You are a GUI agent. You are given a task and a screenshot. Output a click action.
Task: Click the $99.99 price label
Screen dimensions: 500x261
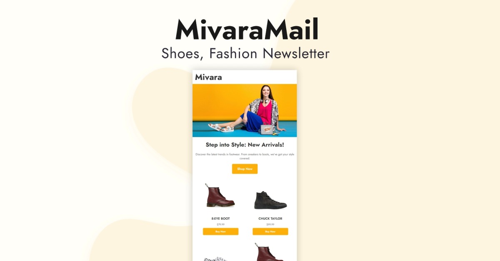[x=270, y=224]
